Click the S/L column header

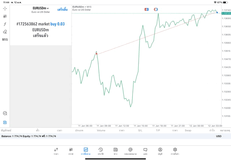coord(140,130)
